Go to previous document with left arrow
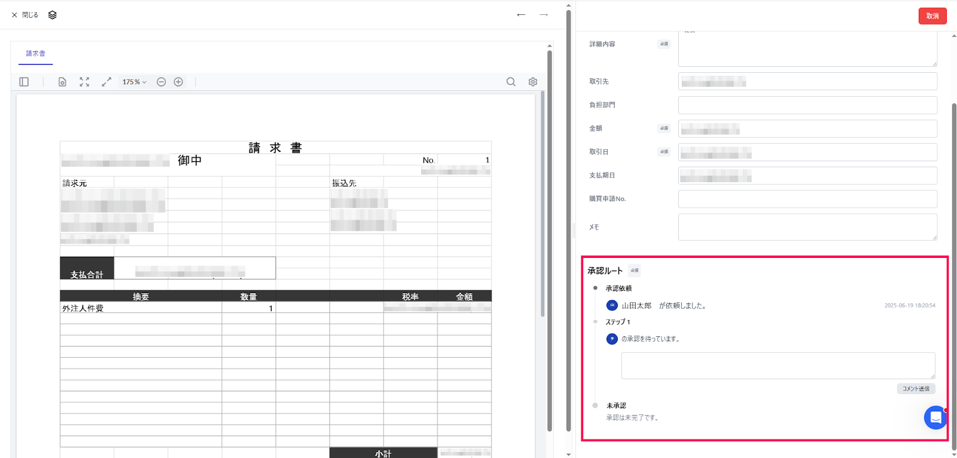The image size is (957, 458). point(521,15)
